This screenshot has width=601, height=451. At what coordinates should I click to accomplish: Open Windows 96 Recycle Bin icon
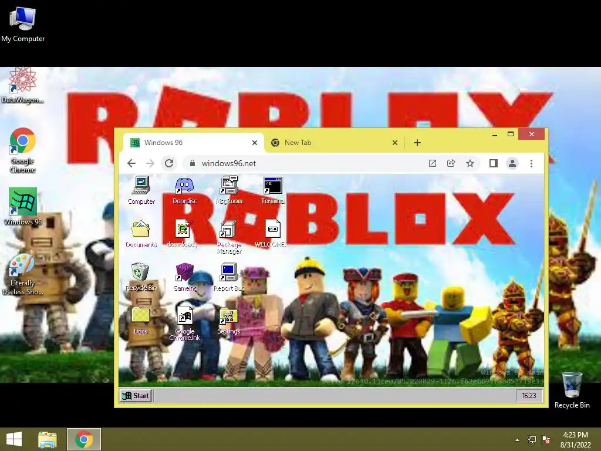(x=141, y=277)
